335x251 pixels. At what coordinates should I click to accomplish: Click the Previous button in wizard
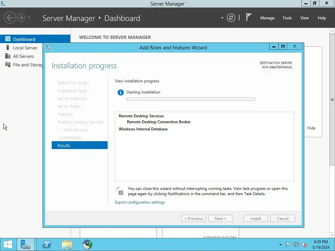[x=193, y=219]
